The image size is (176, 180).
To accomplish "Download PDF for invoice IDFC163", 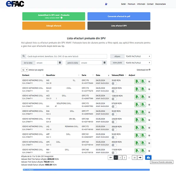I will [x=143, y=143].
